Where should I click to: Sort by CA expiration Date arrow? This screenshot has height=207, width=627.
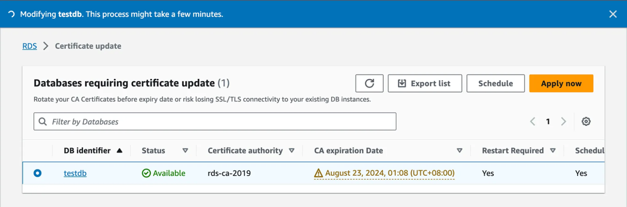459,151
